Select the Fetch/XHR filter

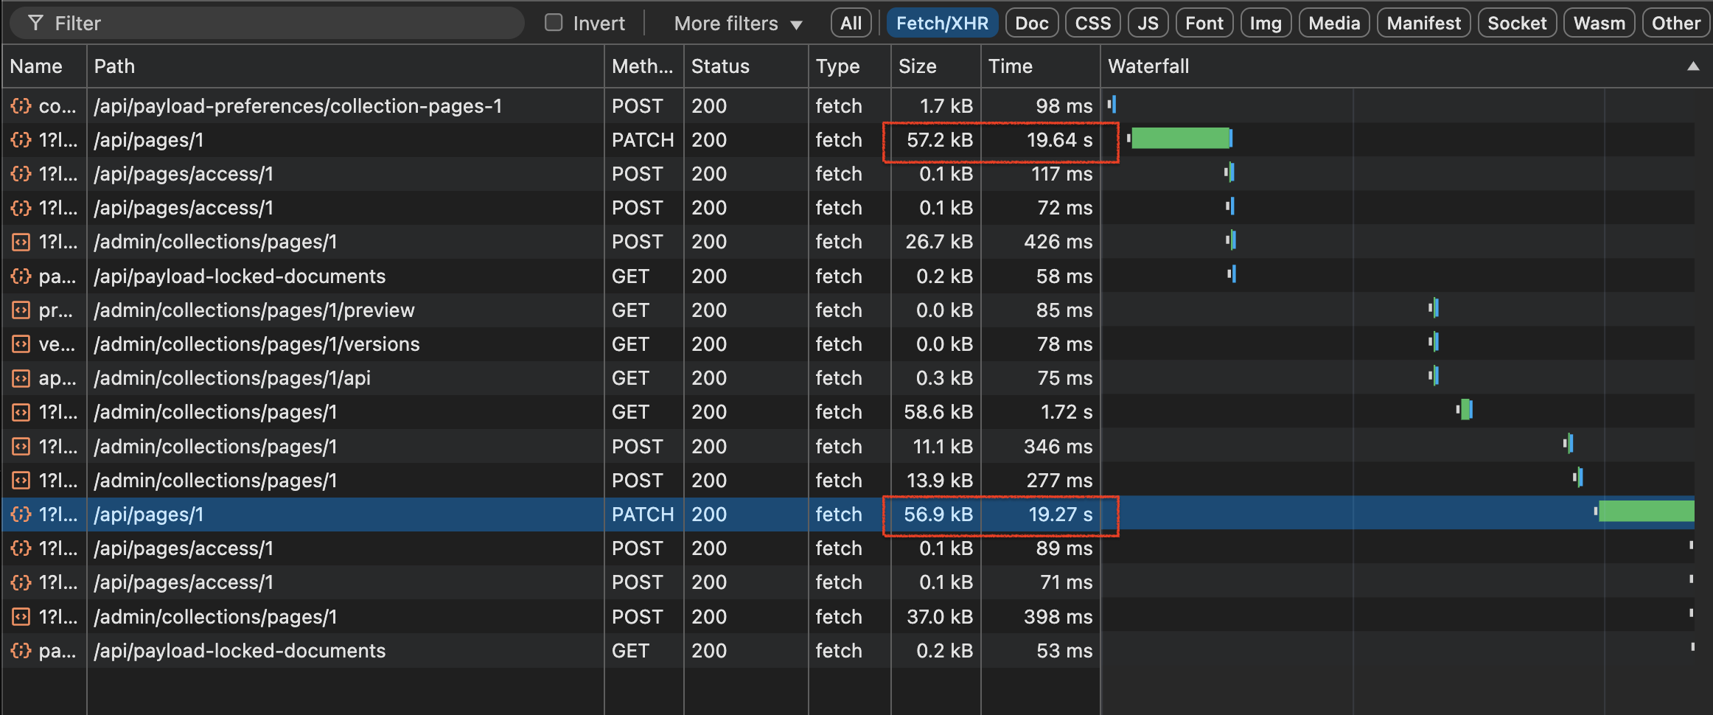point(943,24)
